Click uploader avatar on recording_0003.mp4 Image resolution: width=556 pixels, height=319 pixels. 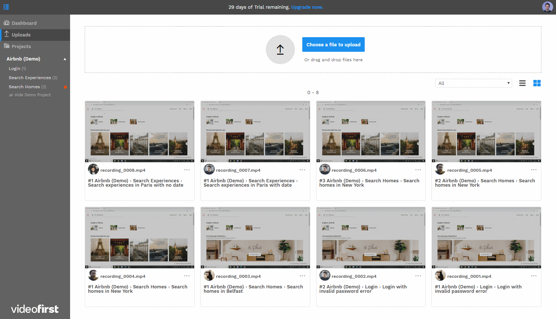(209, 275)
